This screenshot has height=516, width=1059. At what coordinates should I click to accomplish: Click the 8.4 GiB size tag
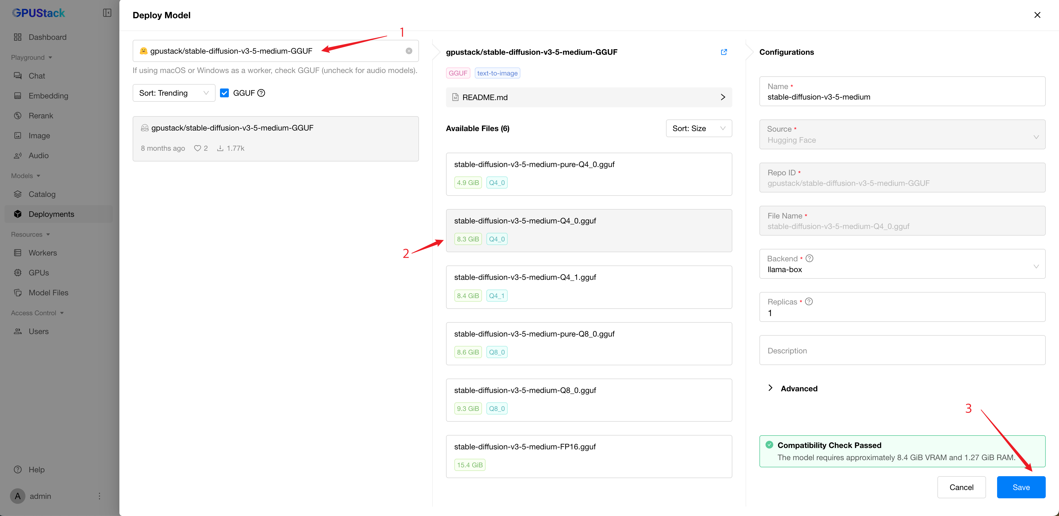pyautogui.click(x=468, y=295)
